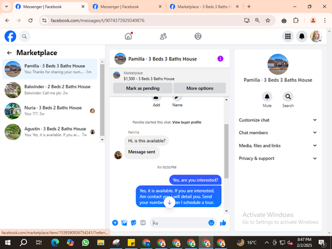This screenshot has width=332, height=249.
Task: Reload the page
Action: click(x=31, y=21)
